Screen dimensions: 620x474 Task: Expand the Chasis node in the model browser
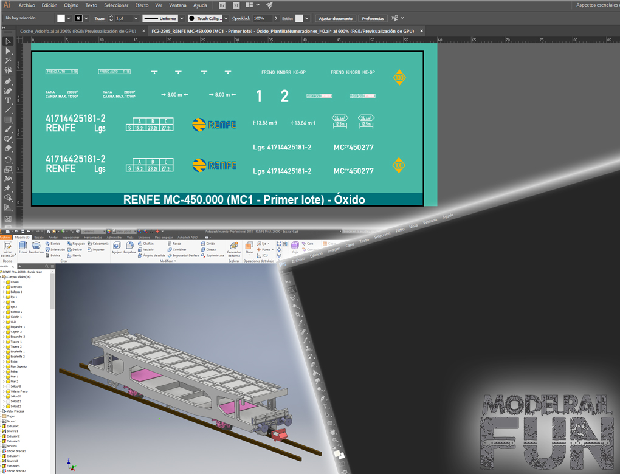5,282
